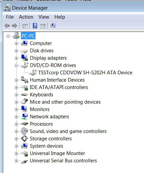Click the Show/Hide Action Pane toolbar icon
The width and height of the screenshot is (144, 173).
click(43, 26)
